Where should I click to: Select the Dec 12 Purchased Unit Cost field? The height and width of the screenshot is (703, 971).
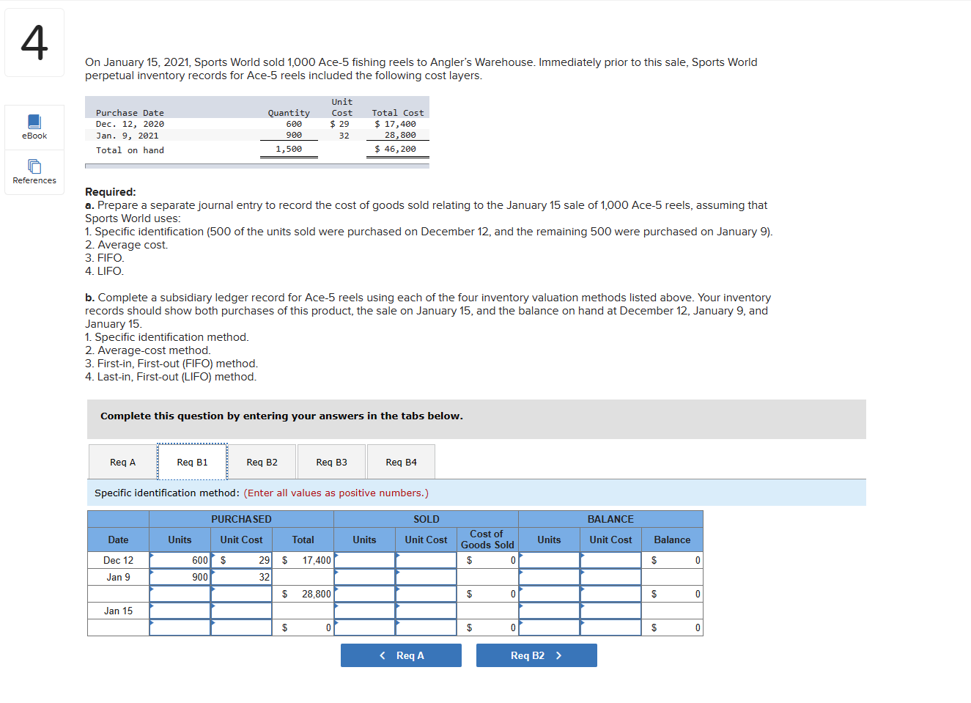241,560
